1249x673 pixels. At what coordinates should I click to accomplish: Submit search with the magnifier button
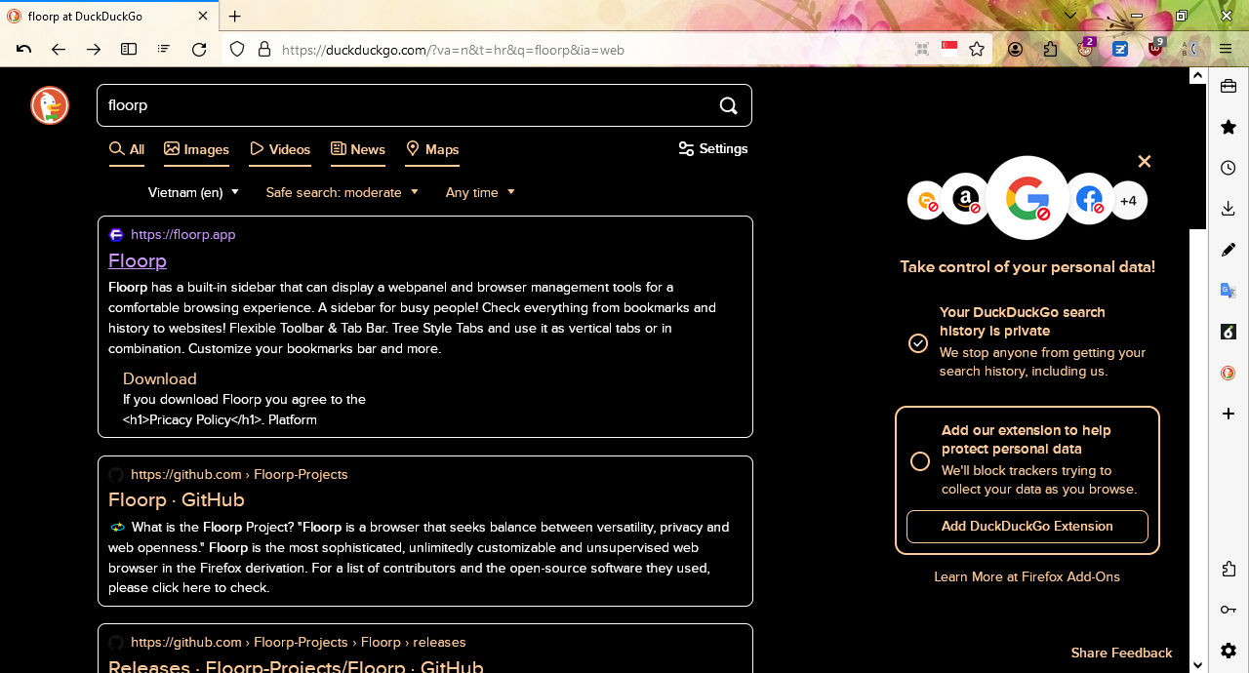pos(729,105)
